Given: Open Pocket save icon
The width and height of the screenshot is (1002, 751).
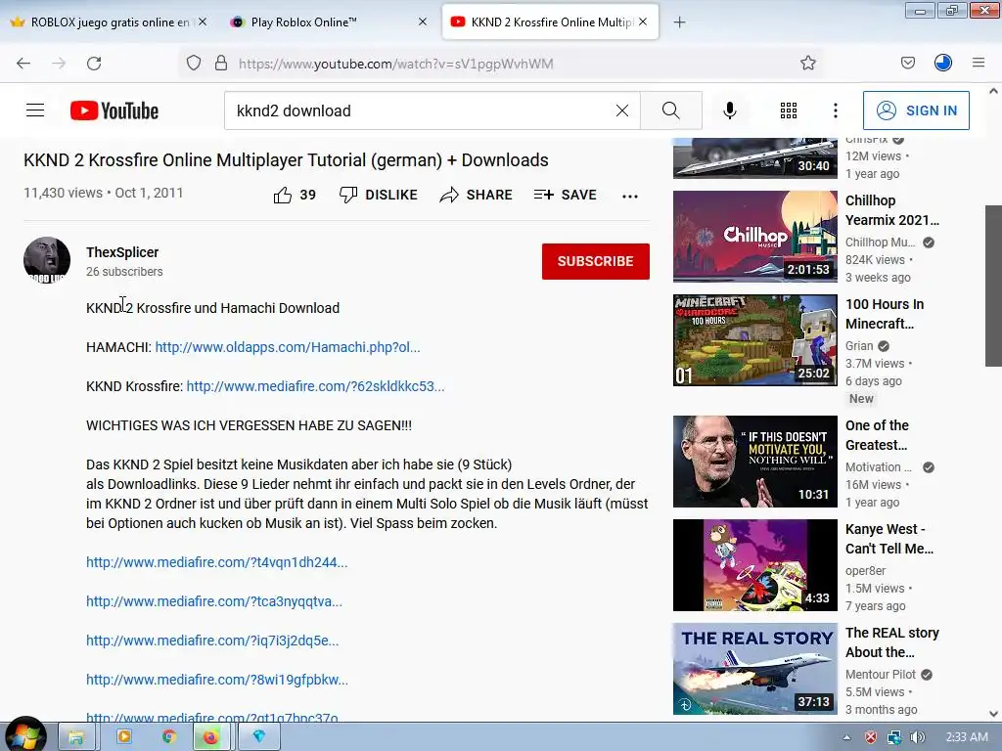Looking at the screenshot, I should pos(907,63).
